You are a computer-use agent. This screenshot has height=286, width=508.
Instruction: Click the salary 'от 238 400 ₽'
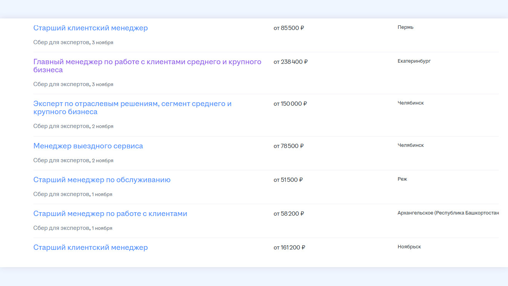point(290,62)
